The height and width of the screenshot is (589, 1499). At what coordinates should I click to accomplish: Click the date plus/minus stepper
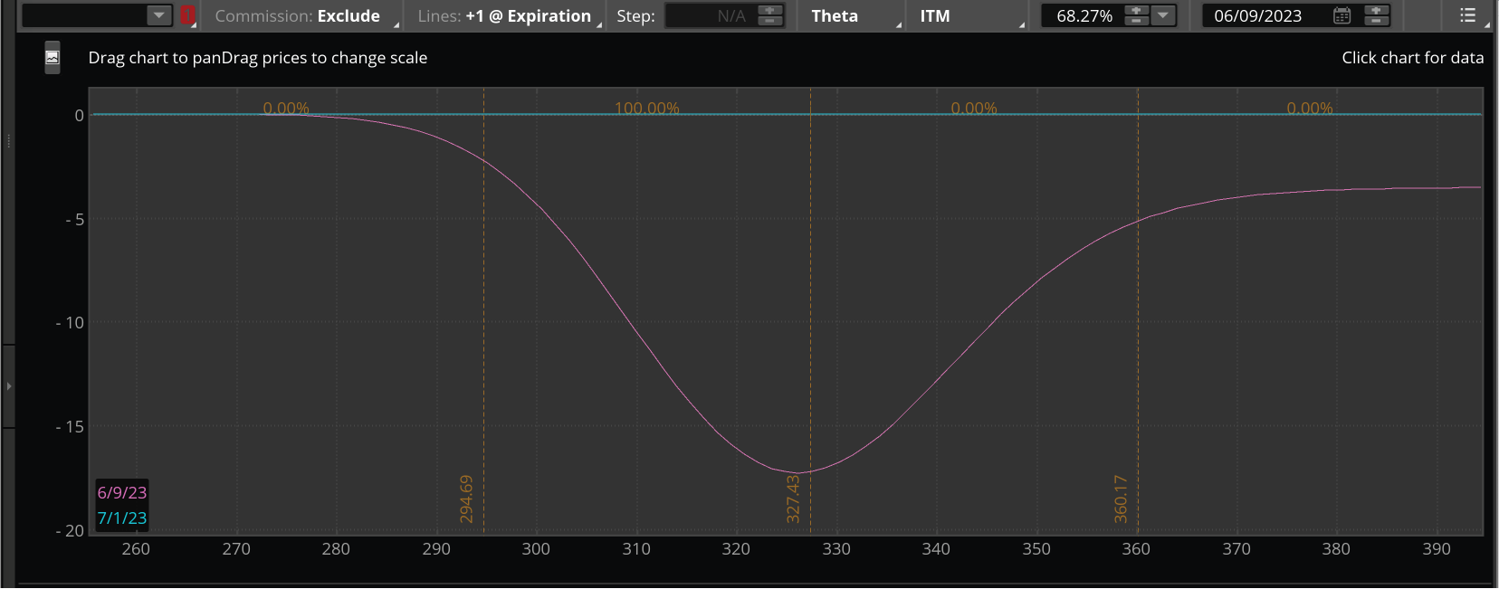point(1375,15)
